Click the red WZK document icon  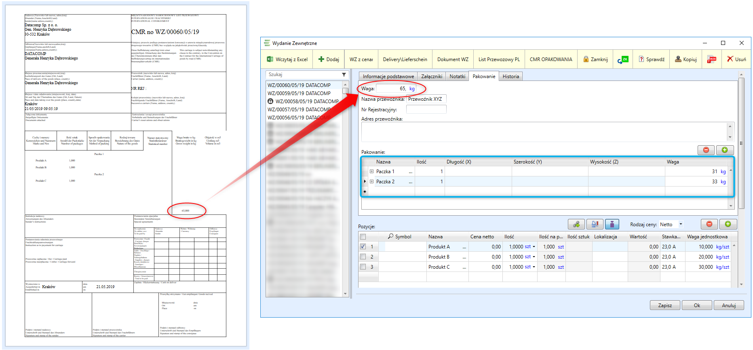(712, 59)
